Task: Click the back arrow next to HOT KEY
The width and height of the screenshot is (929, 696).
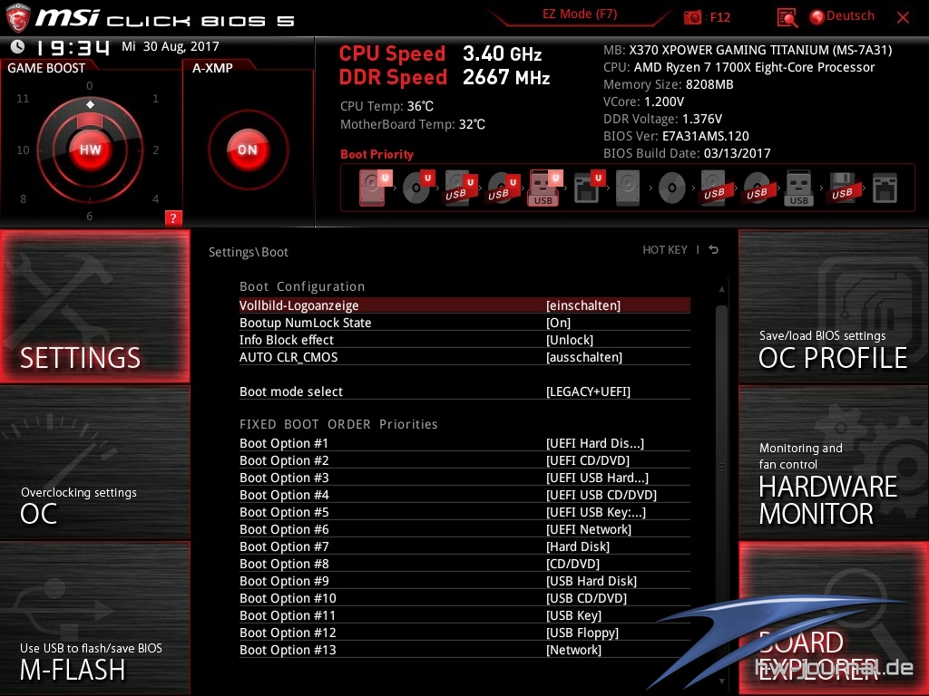Action: [x=714, y=250]
